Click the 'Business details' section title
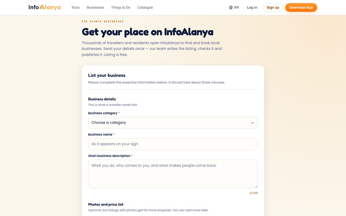 [x=102, y=99]
